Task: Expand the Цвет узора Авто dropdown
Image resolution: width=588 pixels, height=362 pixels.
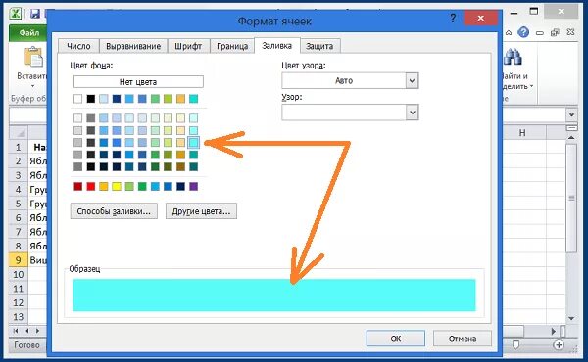Action: [x=412, y=80]
